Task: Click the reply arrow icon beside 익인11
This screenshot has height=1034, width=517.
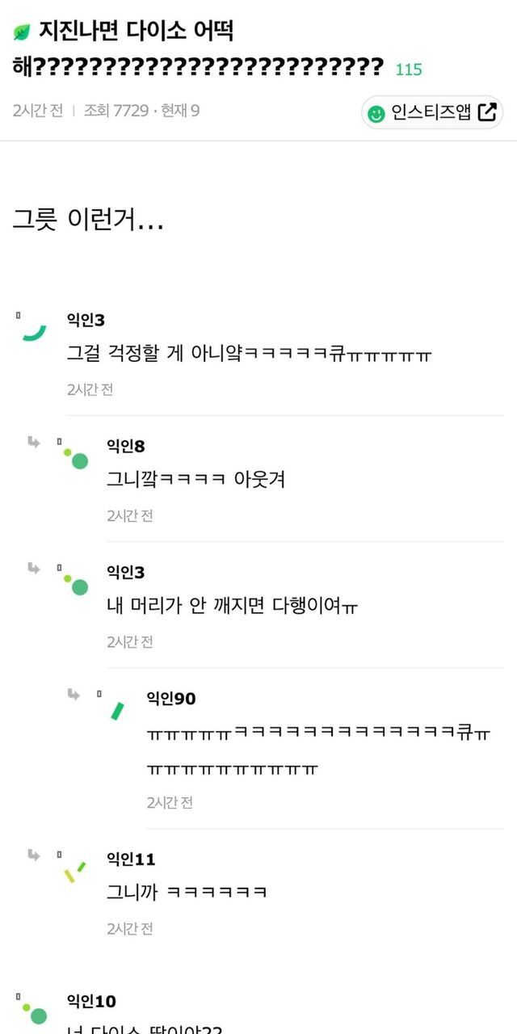Action: click(34, 855)
